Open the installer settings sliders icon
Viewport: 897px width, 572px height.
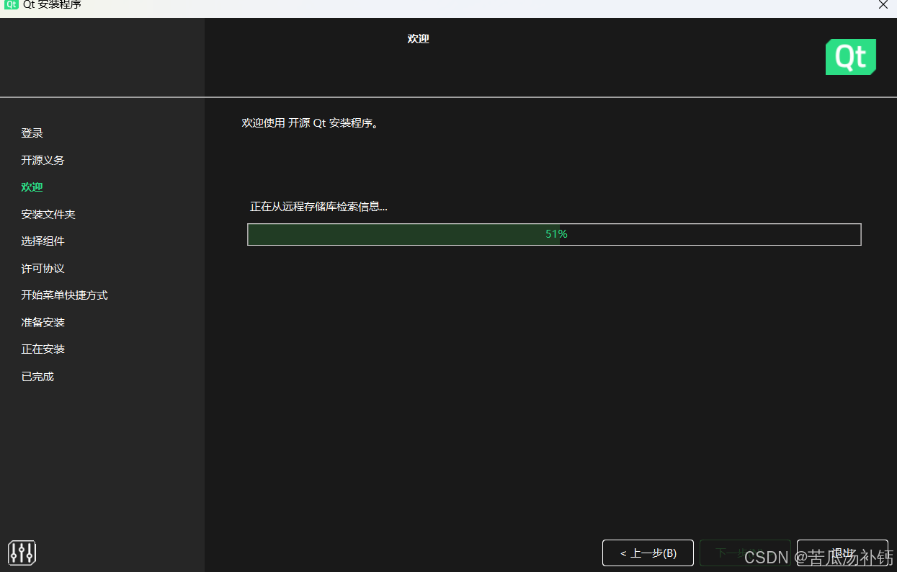[22, 553]
